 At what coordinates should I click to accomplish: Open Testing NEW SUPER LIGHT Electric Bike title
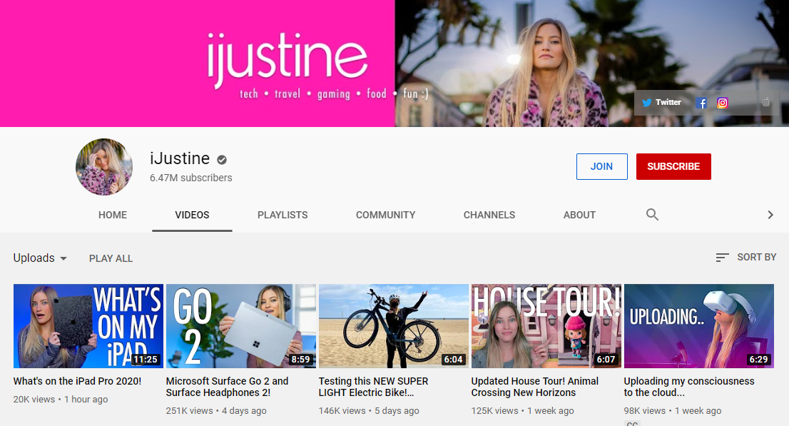[373, 387]
